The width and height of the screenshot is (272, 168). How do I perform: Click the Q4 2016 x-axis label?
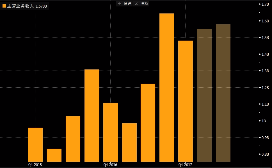pos(110,165)
